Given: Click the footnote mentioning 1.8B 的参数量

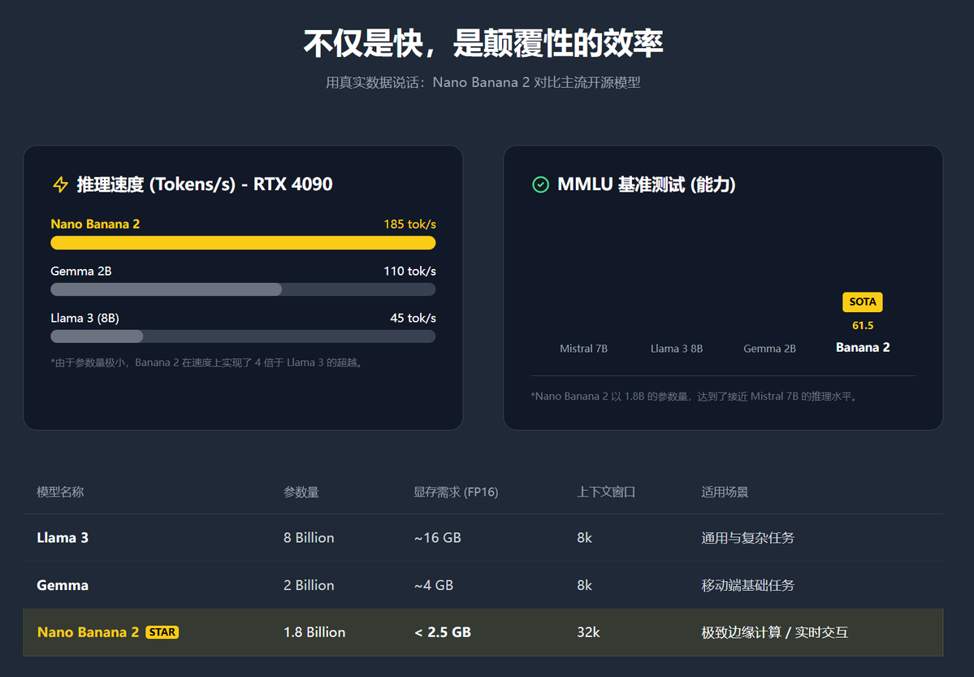Looking at the screenshot, I should pyautogui.click(x=695, y=396).
